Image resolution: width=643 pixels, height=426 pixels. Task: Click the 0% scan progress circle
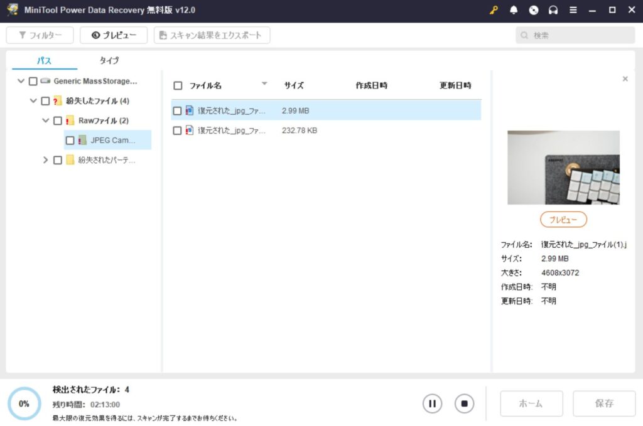pos(24,403)
